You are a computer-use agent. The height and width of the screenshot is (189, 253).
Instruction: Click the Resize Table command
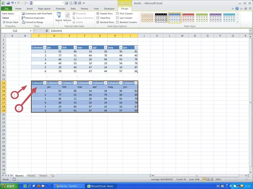coord(10,22)
